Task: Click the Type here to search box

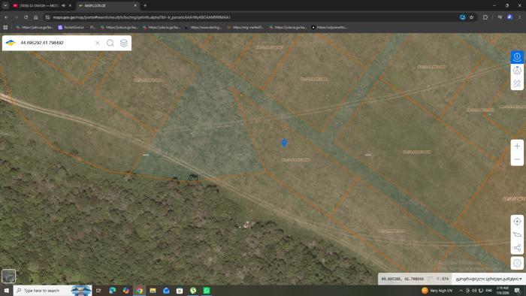Action: (x=53, y=290)
